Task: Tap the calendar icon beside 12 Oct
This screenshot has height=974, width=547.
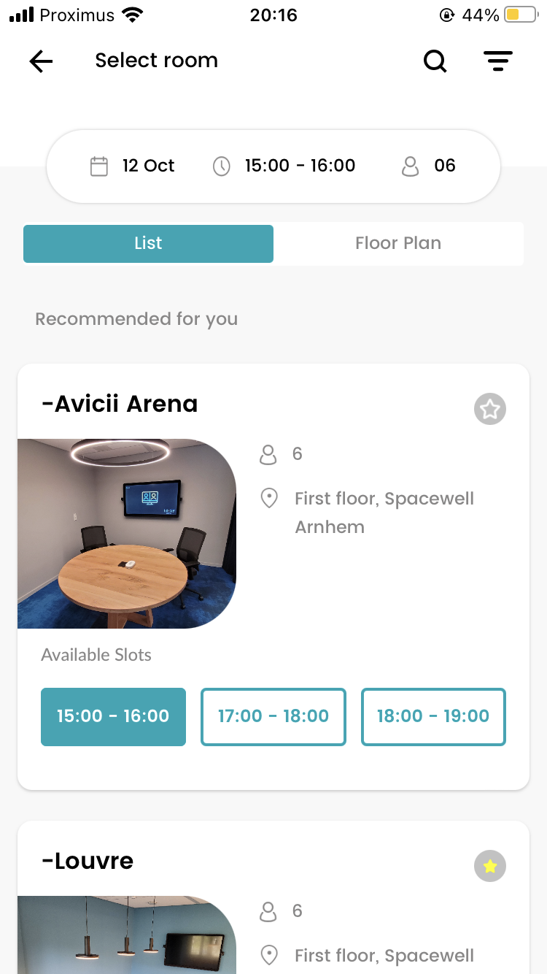Action: 99,166
